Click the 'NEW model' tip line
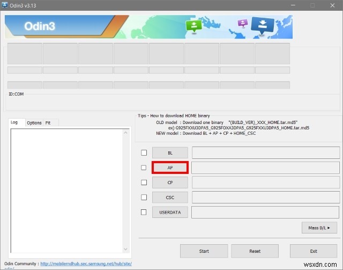Image resolution: width=343 pixels, height=270 pixels. [206, 133]
